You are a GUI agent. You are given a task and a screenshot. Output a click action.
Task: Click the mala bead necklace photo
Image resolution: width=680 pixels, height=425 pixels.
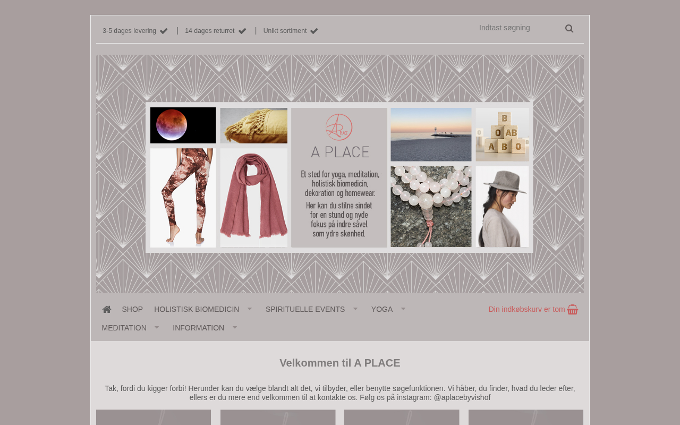coord(431,207)
